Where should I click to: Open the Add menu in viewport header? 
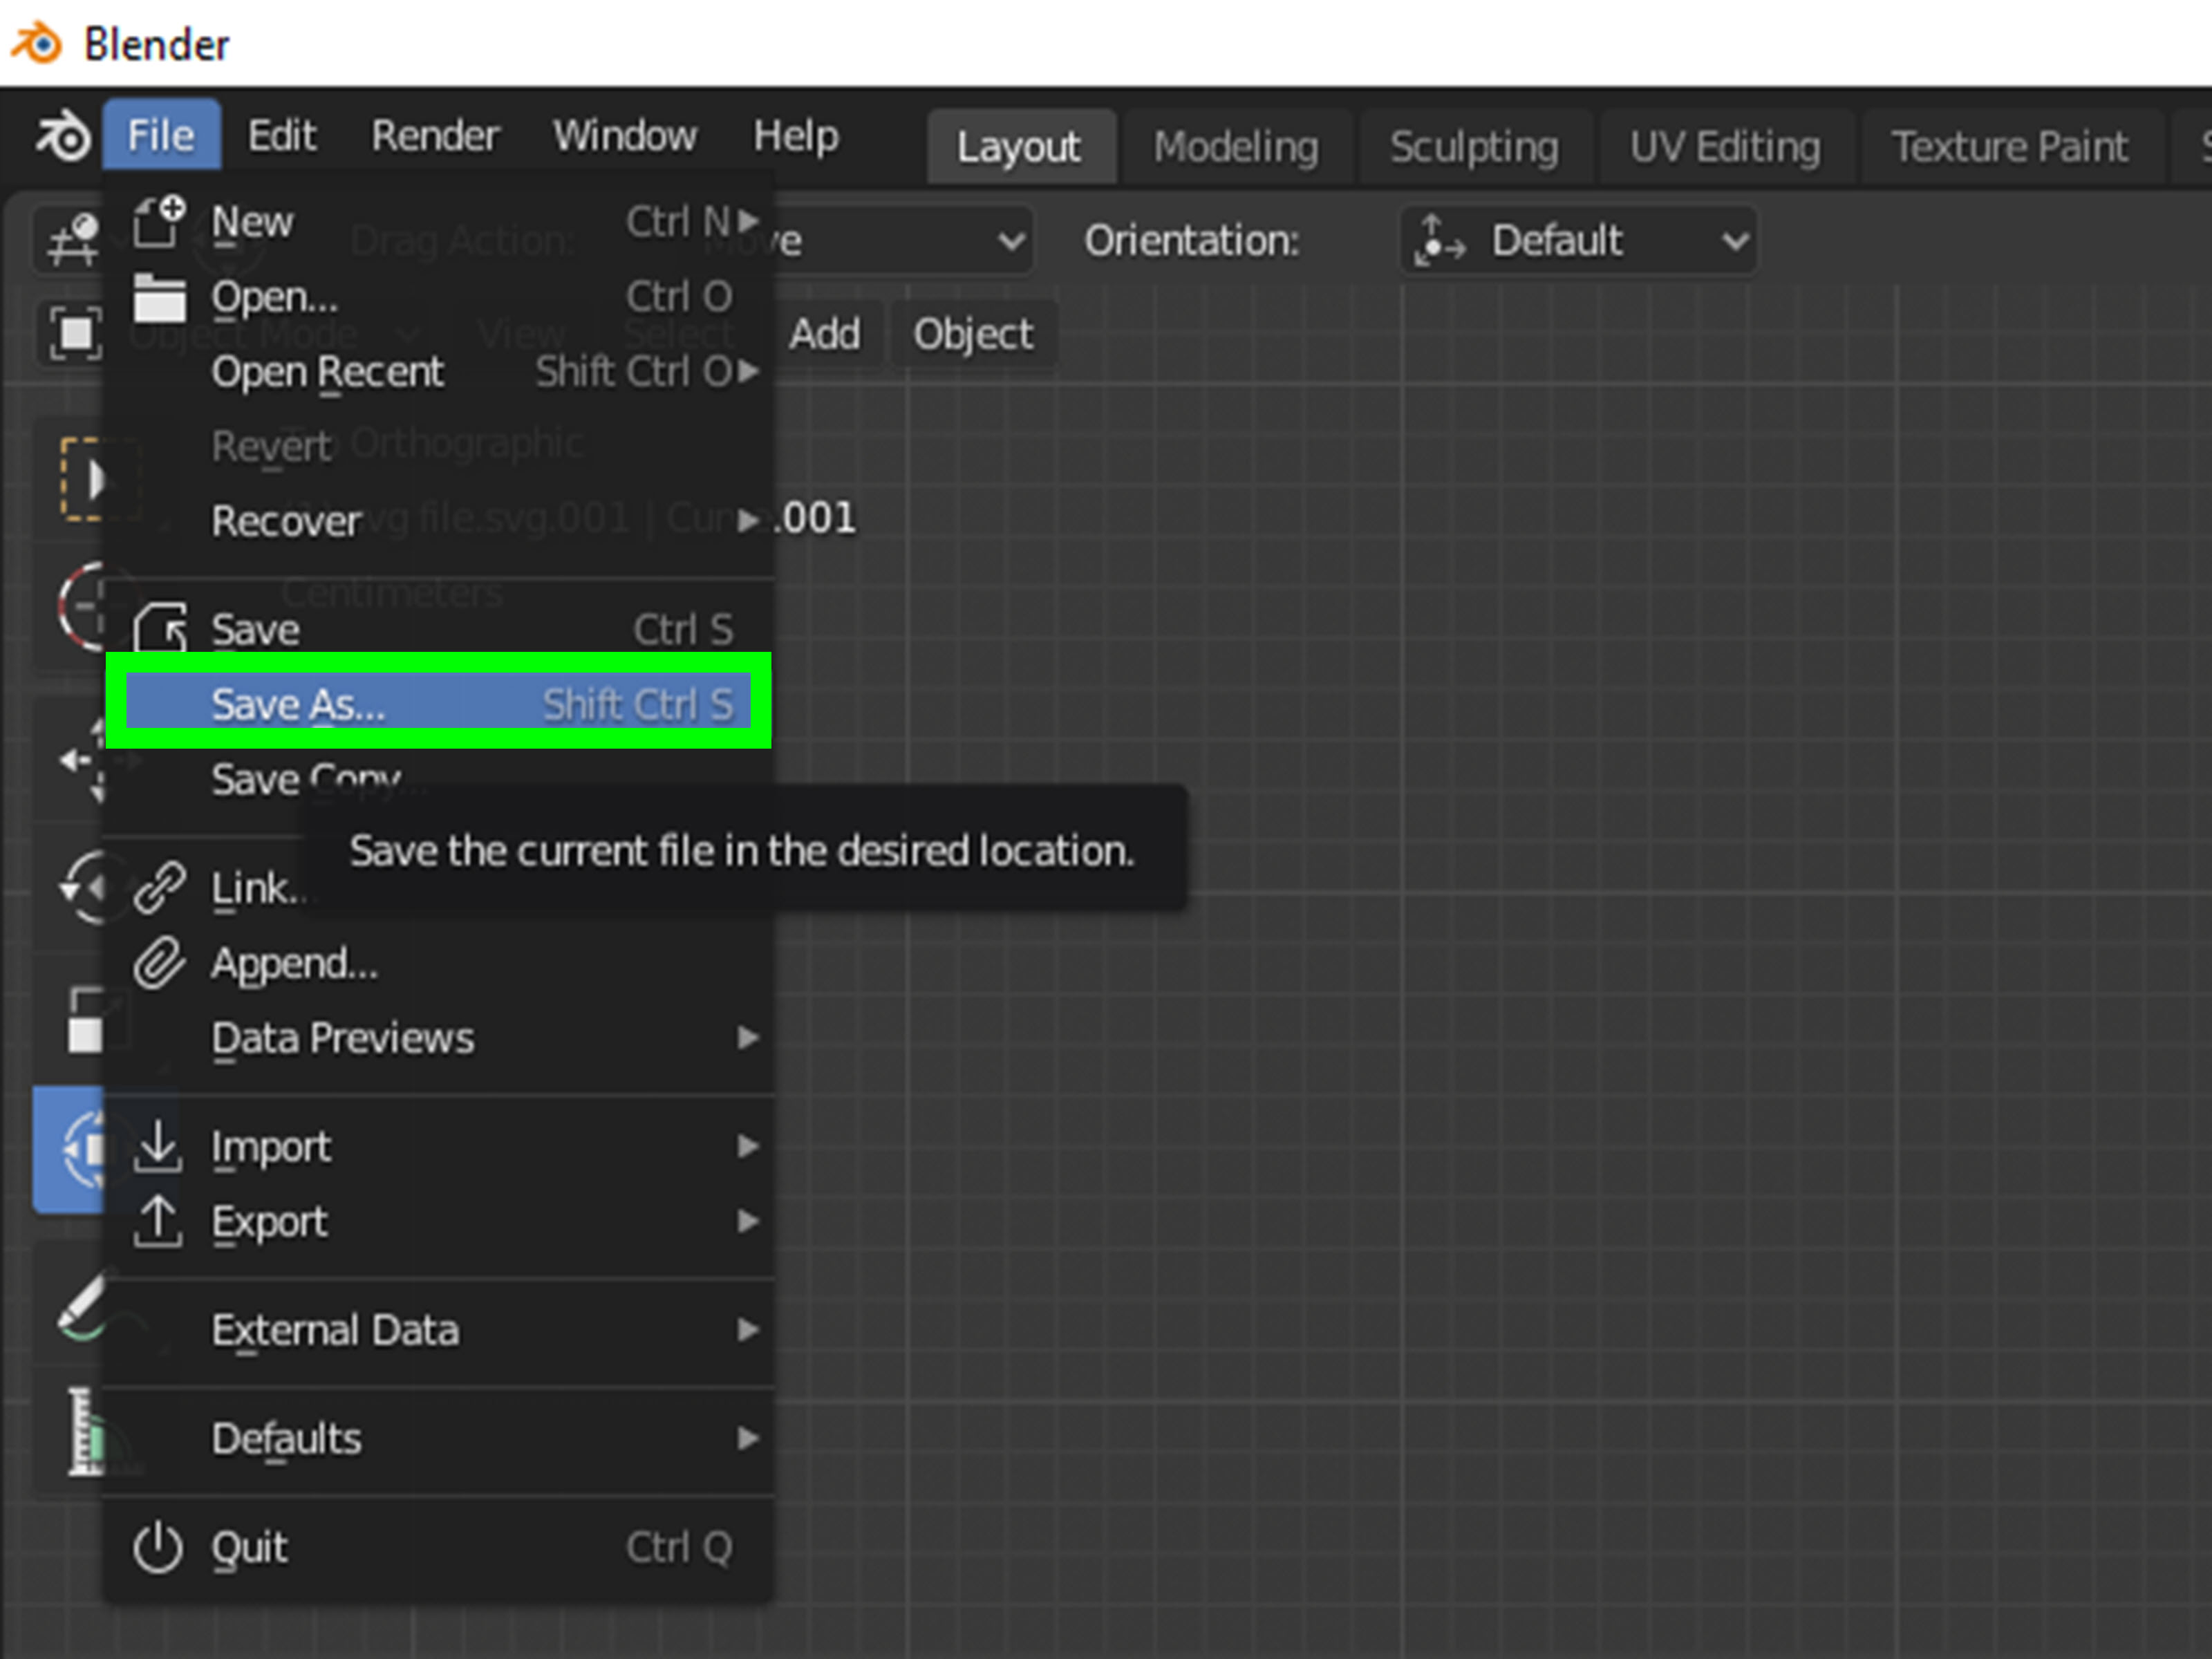(825, 334)
